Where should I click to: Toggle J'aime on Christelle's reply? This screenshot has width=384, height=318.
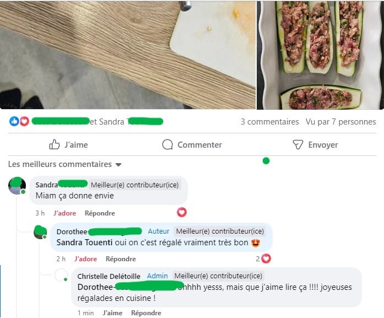click(112, 313)
